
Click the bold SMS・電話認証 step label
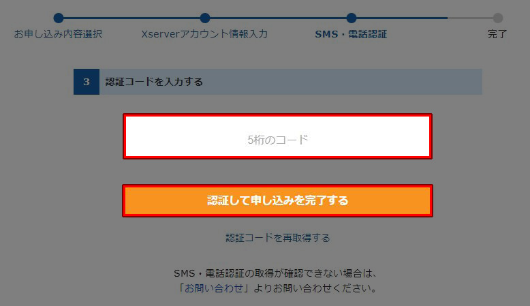(x=352, y=34)
